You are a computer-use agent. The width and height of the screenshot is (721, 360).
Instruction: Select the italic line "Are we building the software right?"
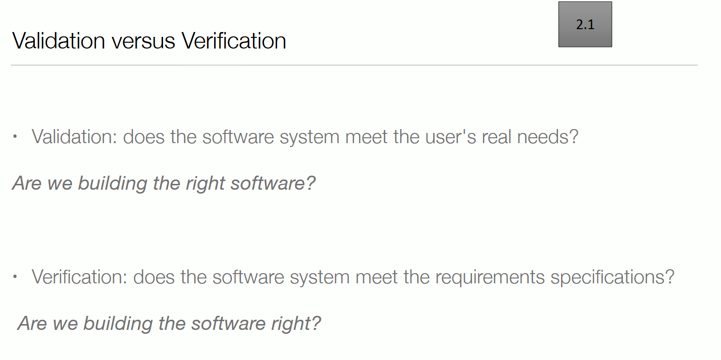pyautogui.click(x=169, y=323)
